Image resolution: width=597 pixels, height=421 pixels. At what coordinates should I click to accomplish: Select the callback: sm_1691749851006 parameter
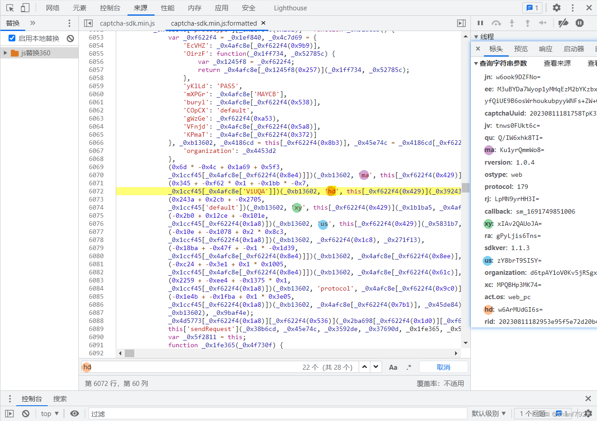pos(529,211)
